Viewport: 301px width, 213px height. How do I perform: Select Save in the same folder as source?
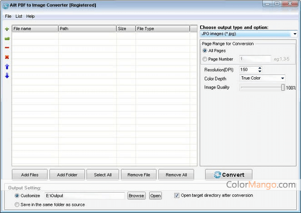(17, 204)
